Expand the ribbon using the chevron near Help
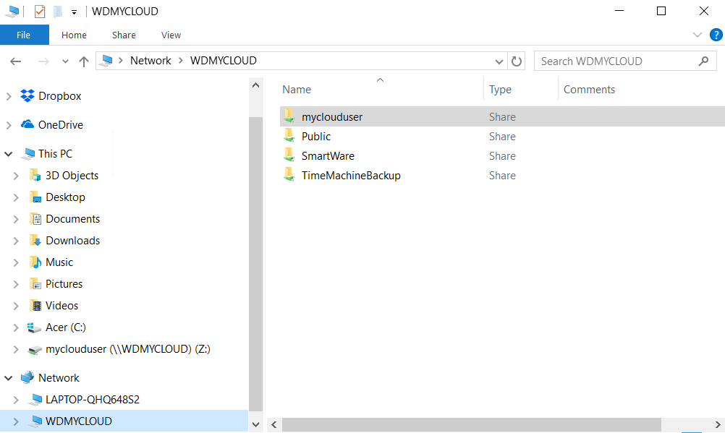725x433 pixels. tap(697, 35)
